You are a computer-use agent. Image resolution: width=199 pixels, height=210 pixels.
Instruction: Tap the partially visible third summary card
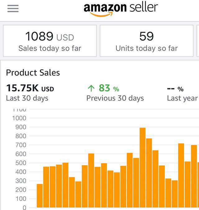click(x=198, y=41)
